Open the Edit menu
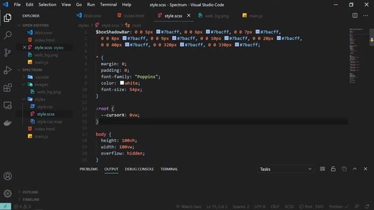 (30, 5)
